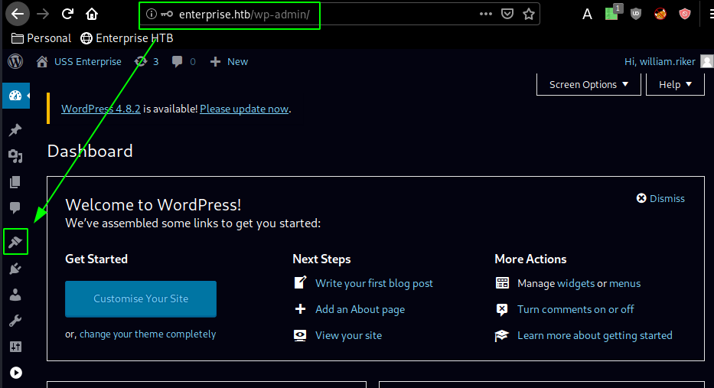Open Users sidebar icon
The image size is (714, 388).
(x=15, y=295)
